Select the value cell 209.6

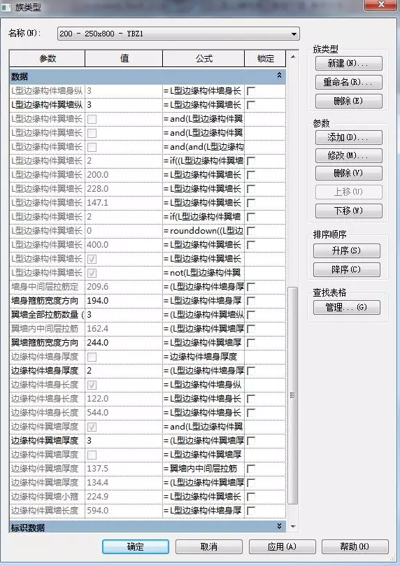pos(124,287)
